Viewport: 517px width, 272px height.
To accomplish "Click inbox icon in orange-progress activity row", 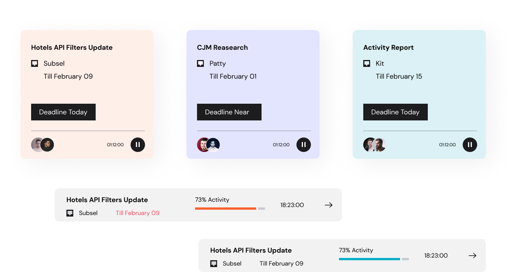I will point(70,213).
